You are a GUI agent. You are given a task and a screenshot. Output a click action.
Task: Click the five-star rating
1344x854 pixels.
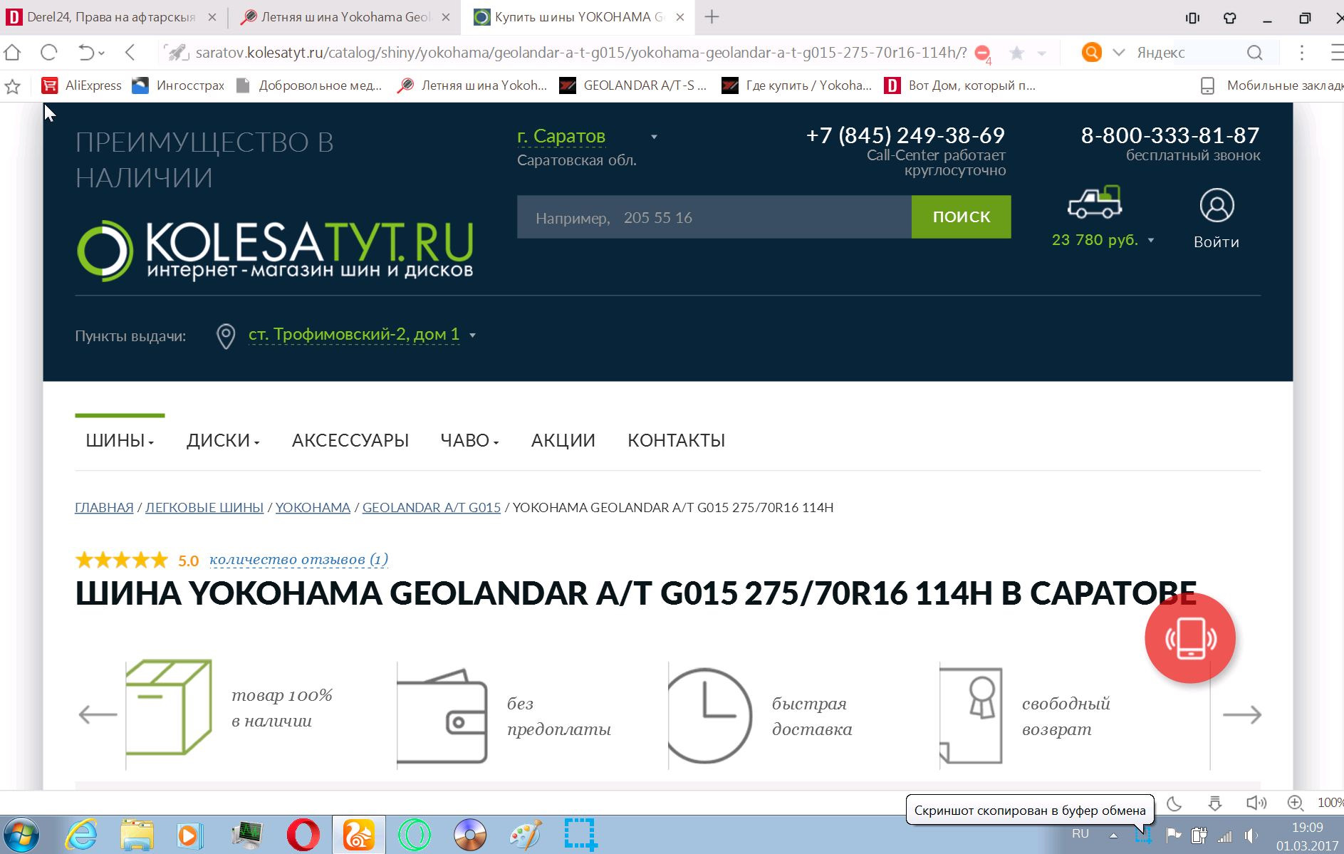coord(122,560)
